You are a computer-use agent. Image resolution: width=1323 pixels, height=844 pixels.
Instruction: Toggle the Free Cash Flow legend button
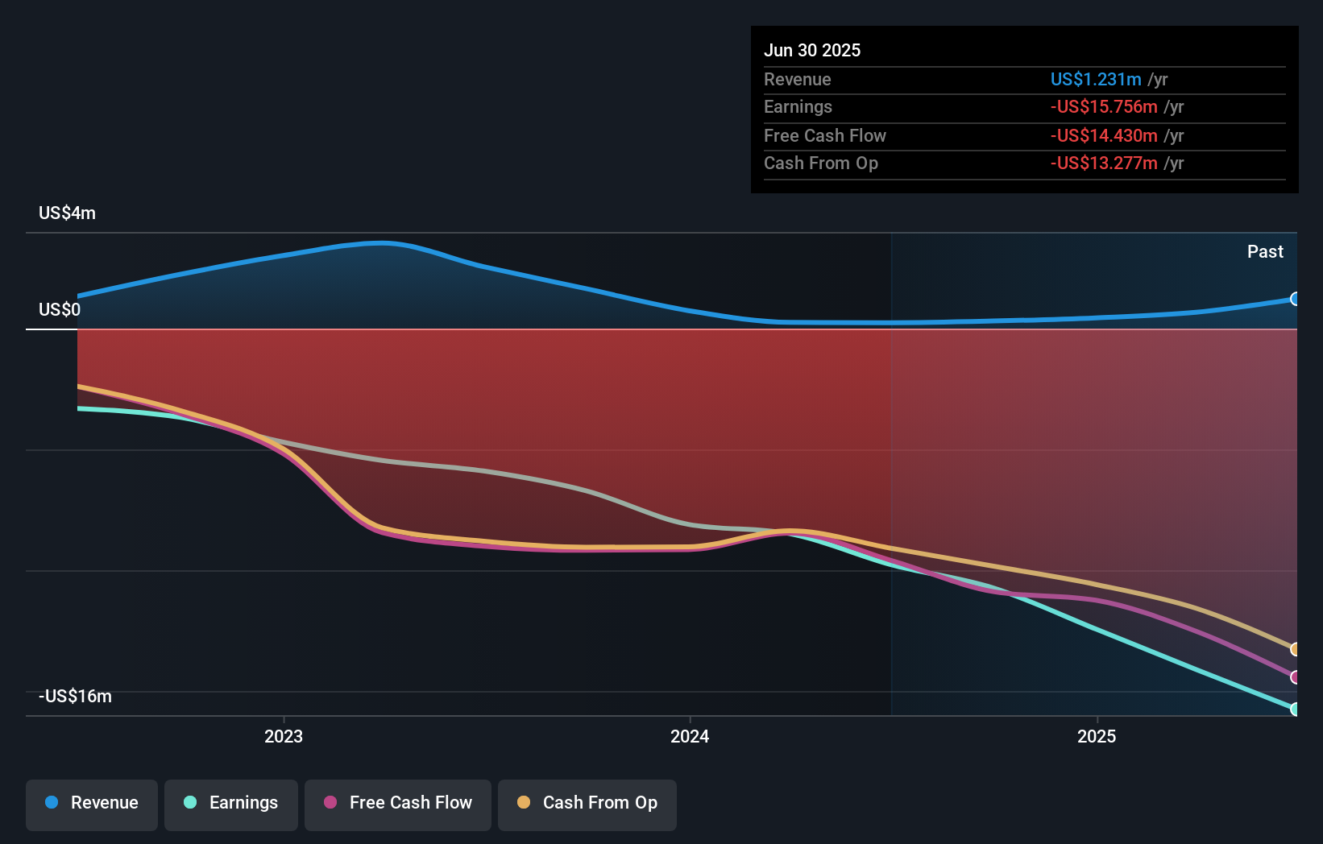[x=398, y=805]
